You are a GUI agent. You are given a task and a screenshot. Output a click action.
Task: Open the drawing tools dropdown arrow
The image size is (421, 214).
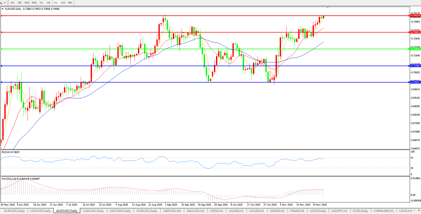coord(5,3)
